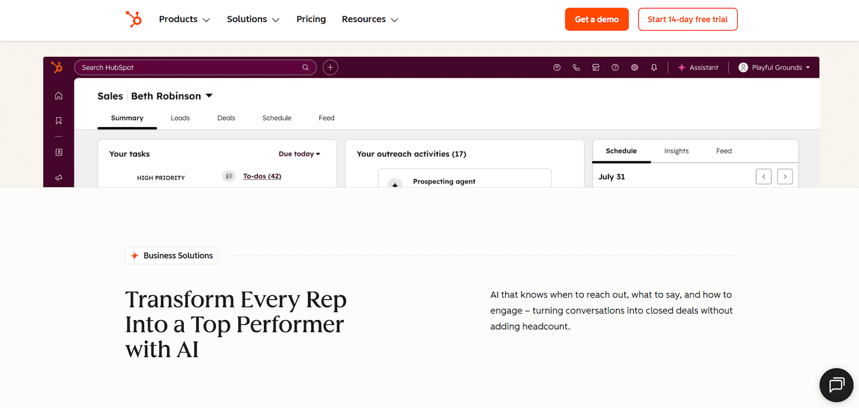Open the Products menu
Screen dimensions: 859x408
tap(184, 19)
